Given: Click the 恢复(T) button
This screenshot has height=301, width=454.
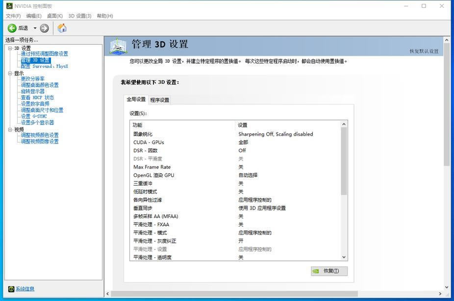Looking at the screenshot, I should click(329, 271).
